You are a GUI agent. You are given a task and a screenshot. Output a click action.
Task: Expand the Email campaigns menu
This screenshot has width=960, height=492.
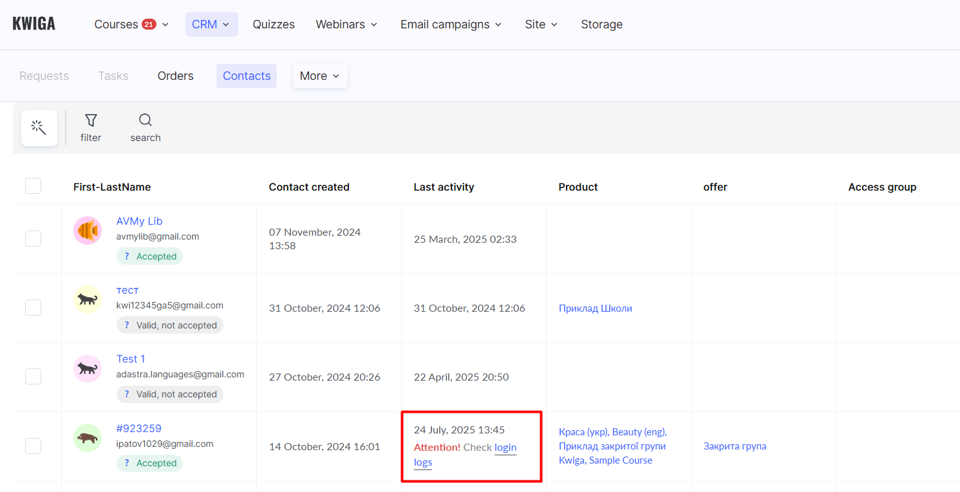(x=451, y=24)
